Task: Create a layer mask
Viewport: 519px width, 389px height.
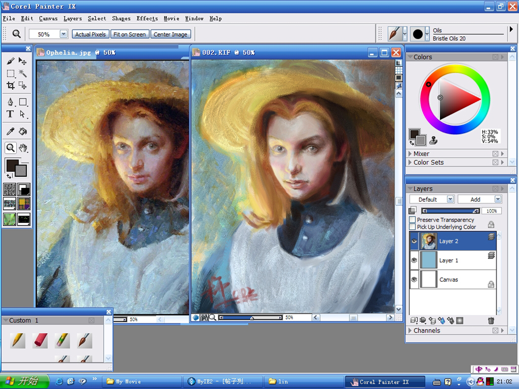Action: point(460,320)
